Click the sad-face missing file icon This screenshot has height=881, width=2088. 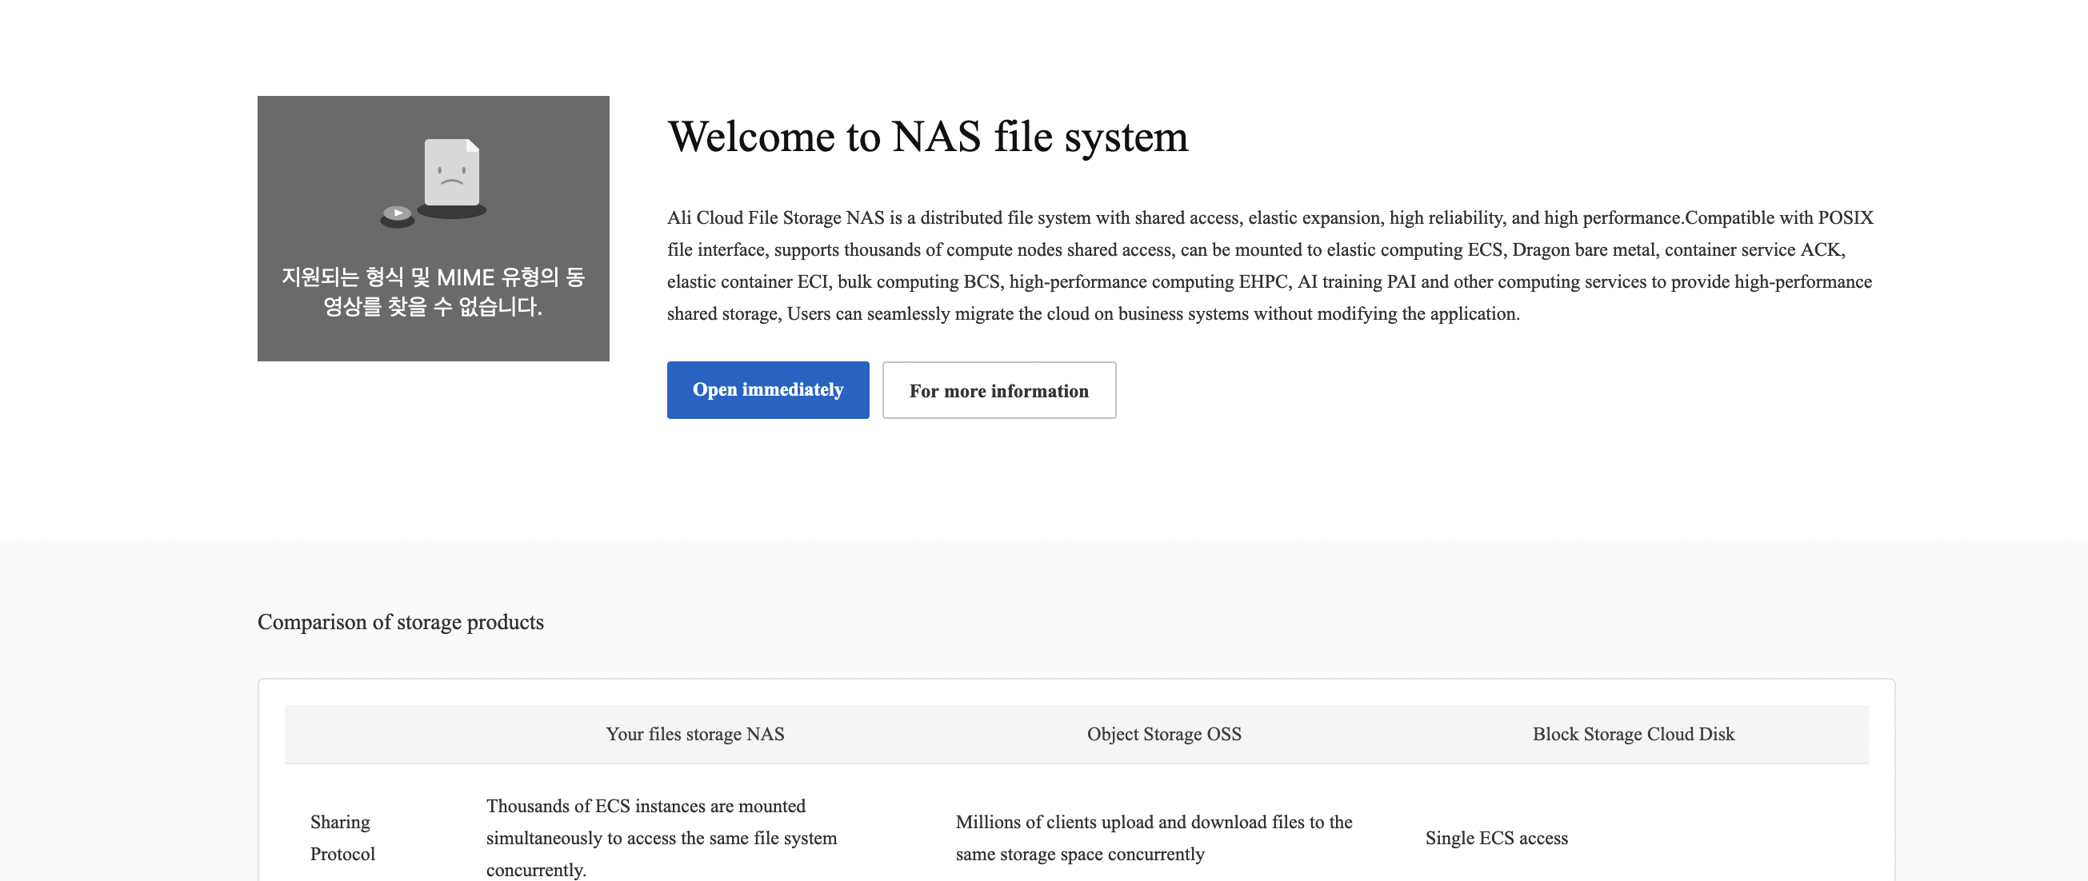click(x=451, y=178)
